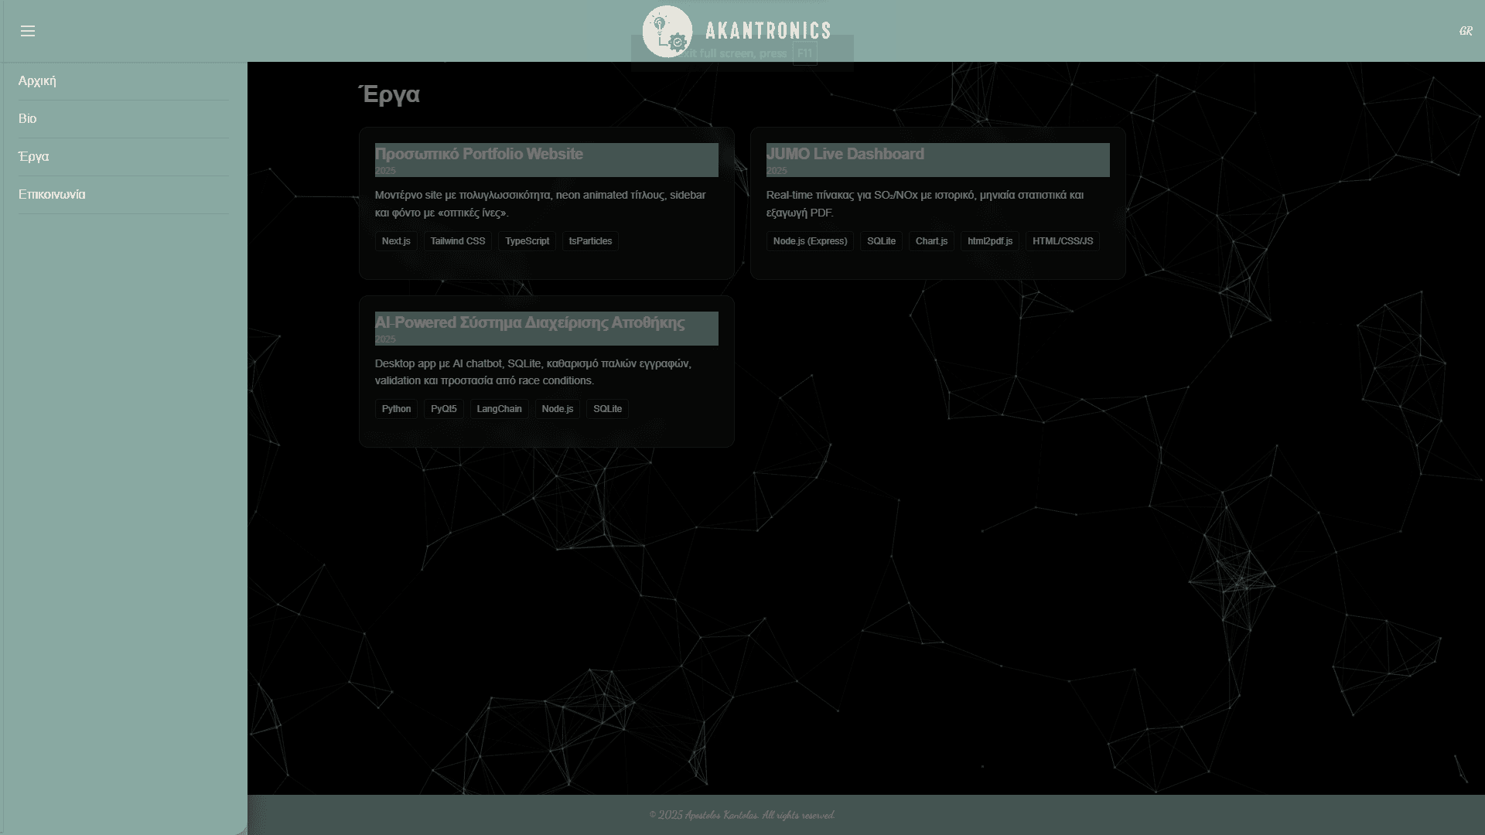The height and width of the screenshot is (835, 1485).
Task: Click the AKANTRONICS logo icon
Action: point(667,31)
